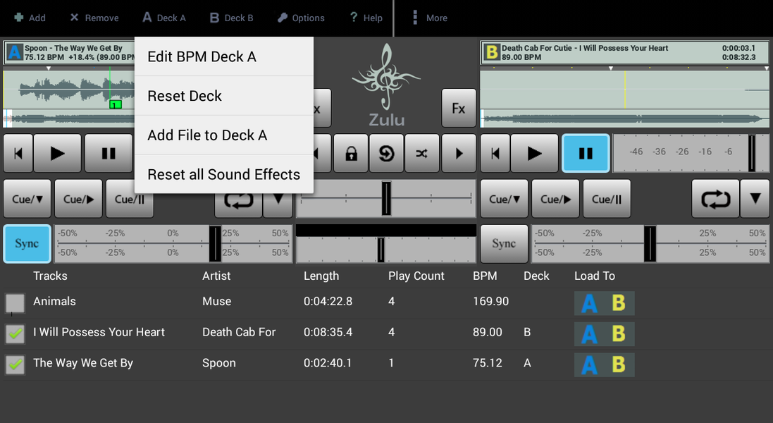This screenshot has height=423, width=773.
Task: Open the loop options dropdown on Deck B
Action: pos(755,199)
